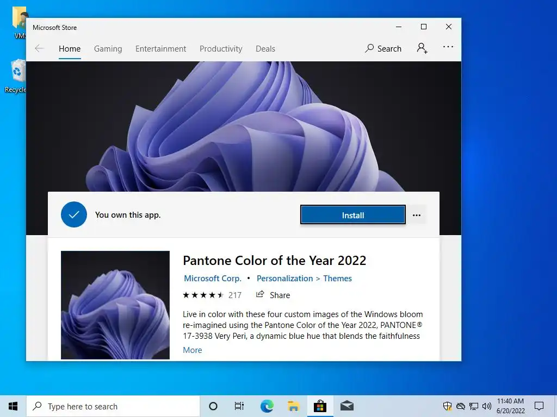557x417 pixels.
Task: Open Task View on the taskbar
Action: [239, 406]
